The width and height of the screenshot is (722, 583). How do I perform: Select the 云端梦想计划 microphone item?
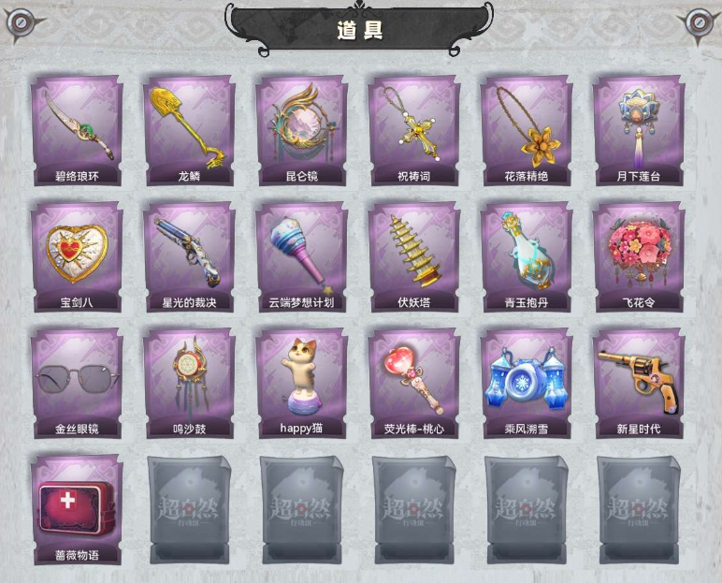pos(301,257)
